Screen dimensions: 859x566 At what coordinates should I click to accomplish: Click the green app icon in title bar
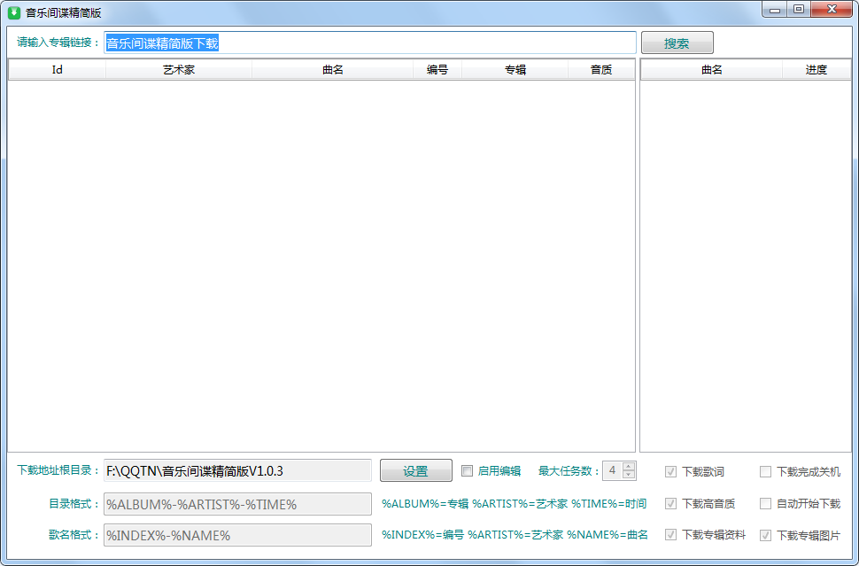point(14,12)
